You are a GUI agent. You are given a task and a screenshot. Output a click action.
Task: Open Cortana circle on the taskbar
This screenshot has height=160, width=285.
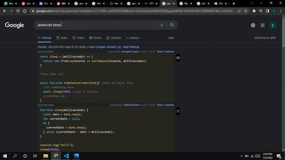click(25, 156)
